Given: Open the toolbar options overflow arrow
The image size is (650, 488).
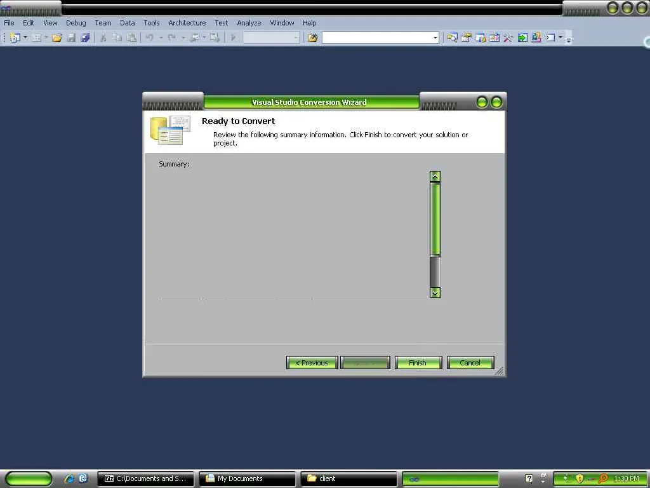Looking at the screenshot, I should (569, 39).
